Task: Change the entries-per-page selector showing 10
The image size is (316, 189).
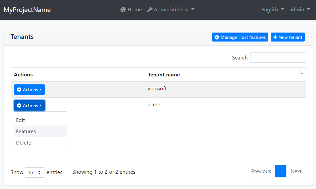Action: pos(35,172)
